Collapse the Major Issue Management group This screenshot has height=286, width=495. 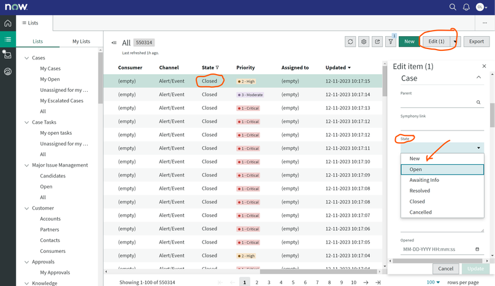(x=27, y=165)
